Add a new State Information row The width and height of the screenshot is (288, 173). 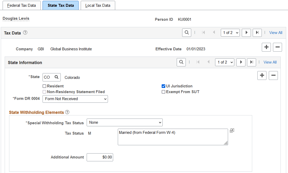[x=262, y=75]
